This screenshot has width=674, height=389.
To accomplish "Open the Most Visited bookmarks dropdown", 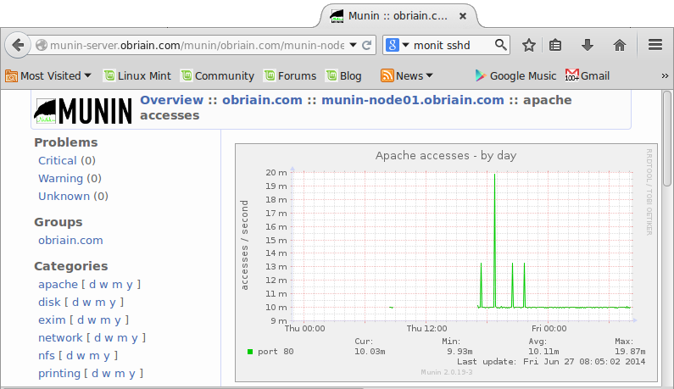I will point(48,76).
